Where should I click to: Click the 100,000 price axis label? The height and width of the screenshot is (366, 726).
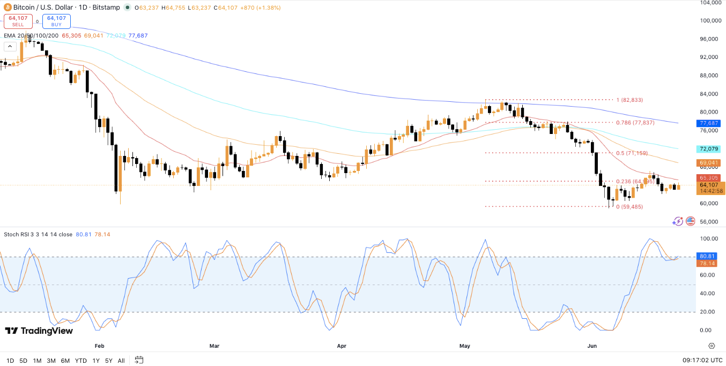[711, 20]
